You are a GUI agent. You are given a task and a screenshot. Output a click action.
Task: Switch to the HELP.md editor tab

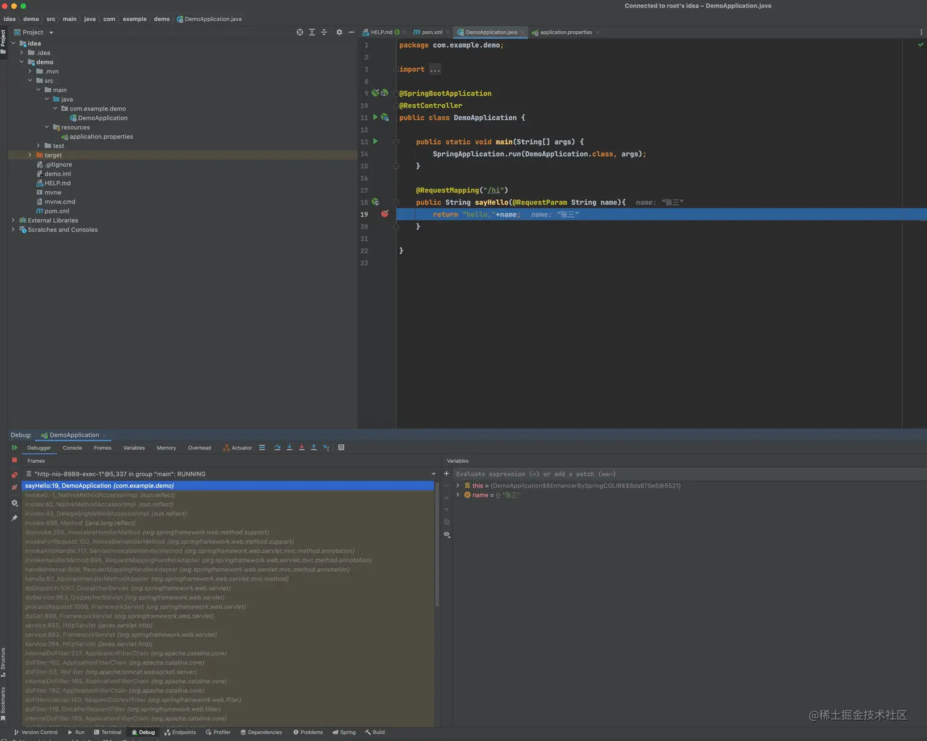381,32
